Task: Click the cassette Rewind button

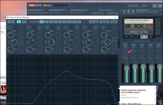Action: (x=126, y=37)
